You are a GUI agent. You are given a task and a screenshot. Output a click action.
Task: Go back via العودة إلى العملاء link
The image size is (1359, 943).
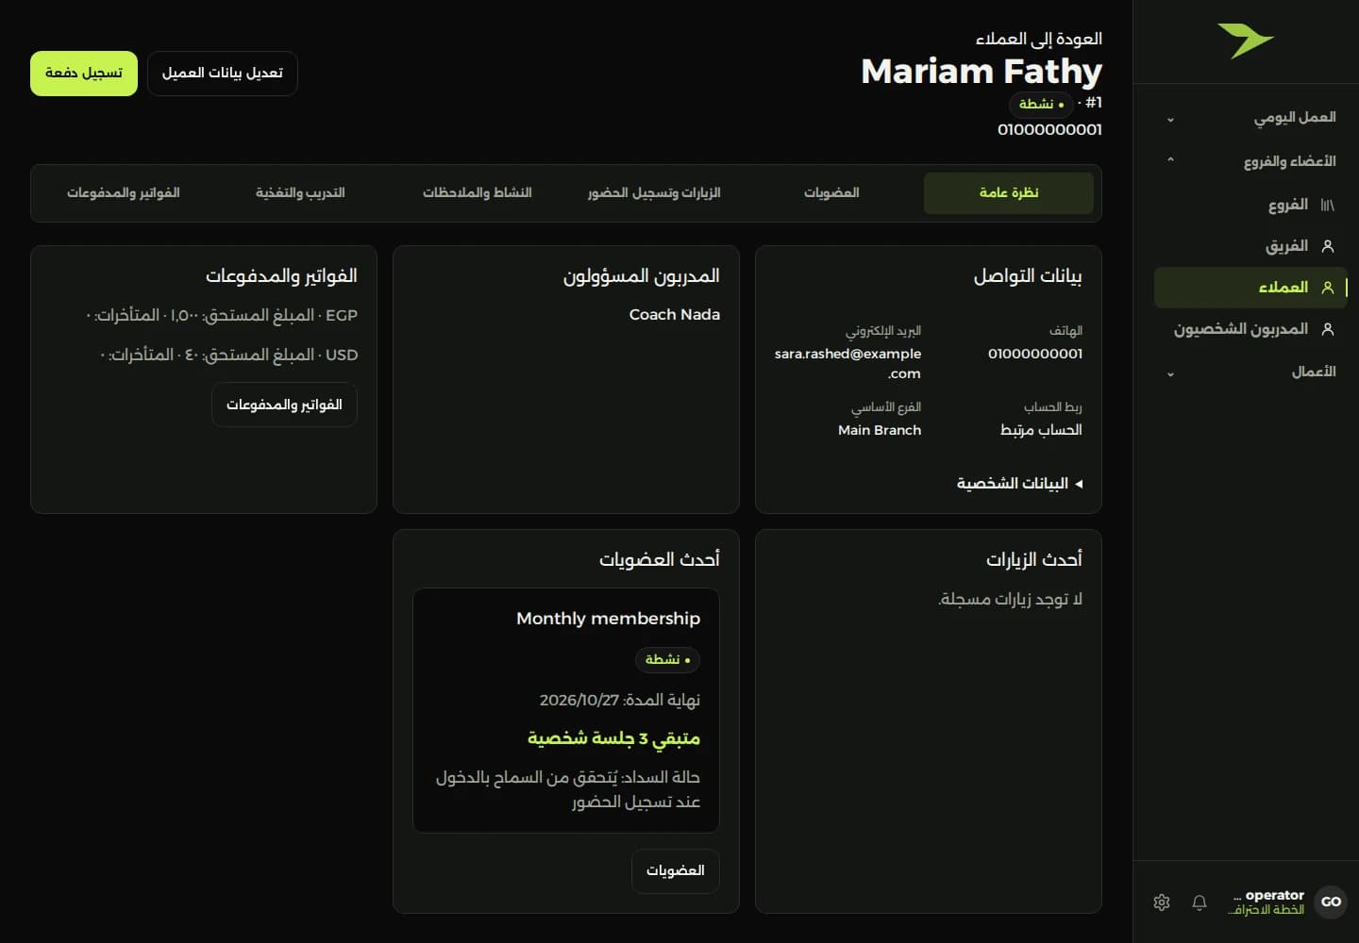[1038, 39]
